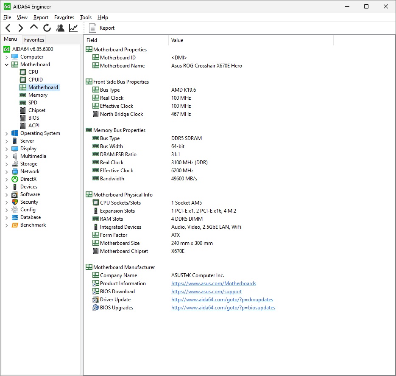Select the CPU icon in tree
The height and width of the screenshot is (376, 396).
click(x=23, y=72)
